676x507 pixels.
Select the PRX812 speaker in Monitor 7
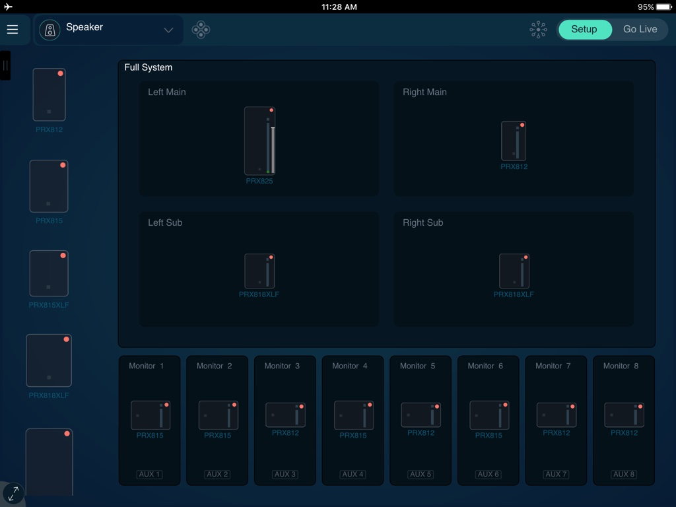[x=556, y=415]
